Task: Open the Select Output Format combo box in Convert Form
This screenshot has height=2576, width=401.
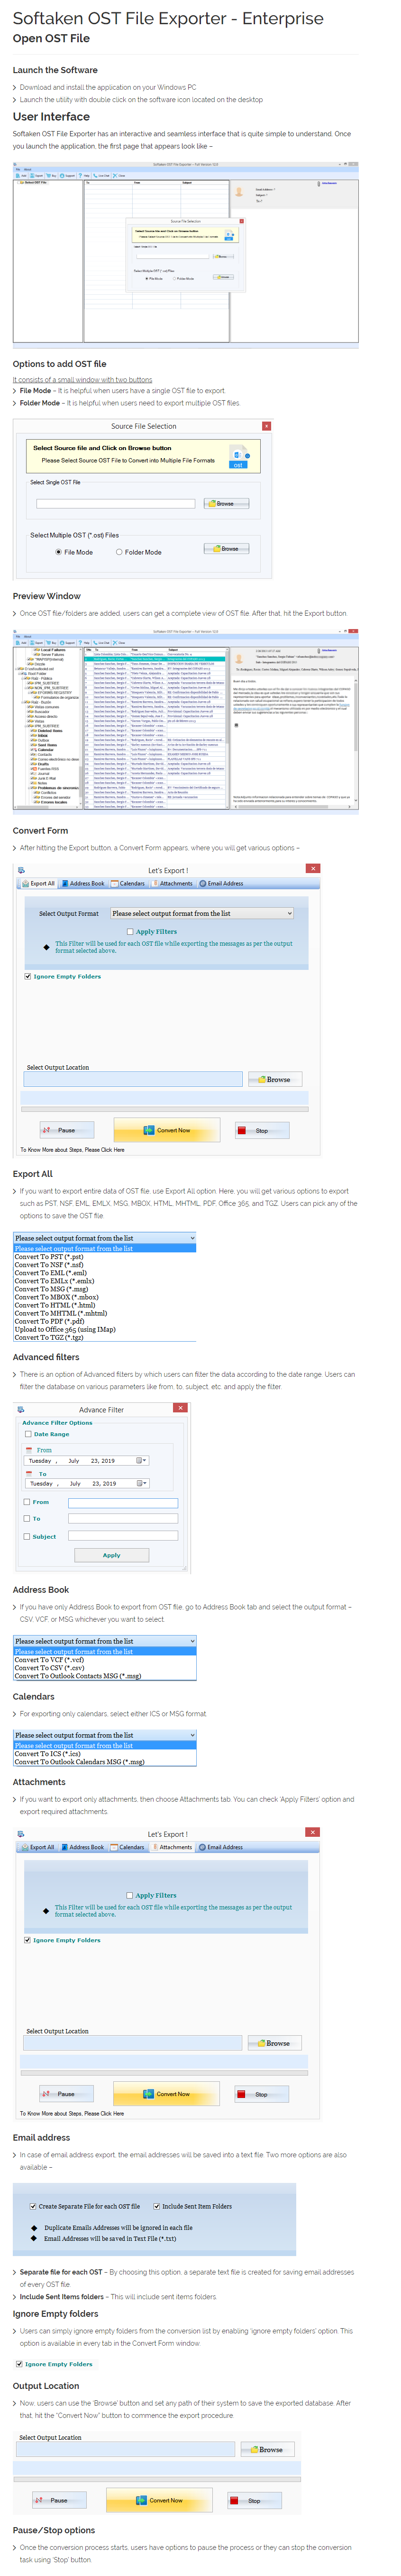Action: click(201, 913)
